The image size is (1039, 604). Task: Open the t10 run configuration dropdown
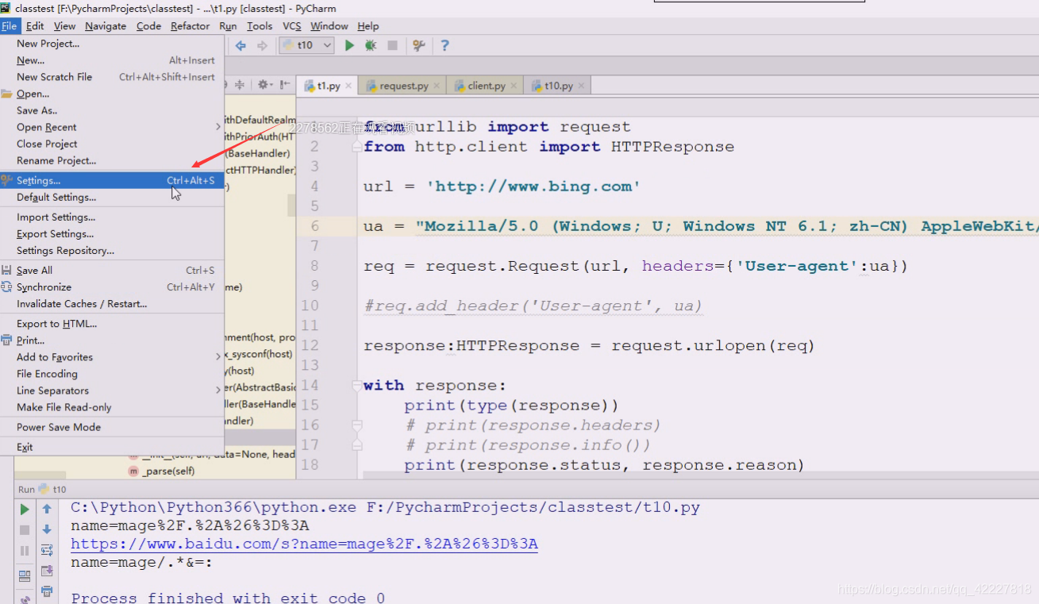(x=306, y=45)
